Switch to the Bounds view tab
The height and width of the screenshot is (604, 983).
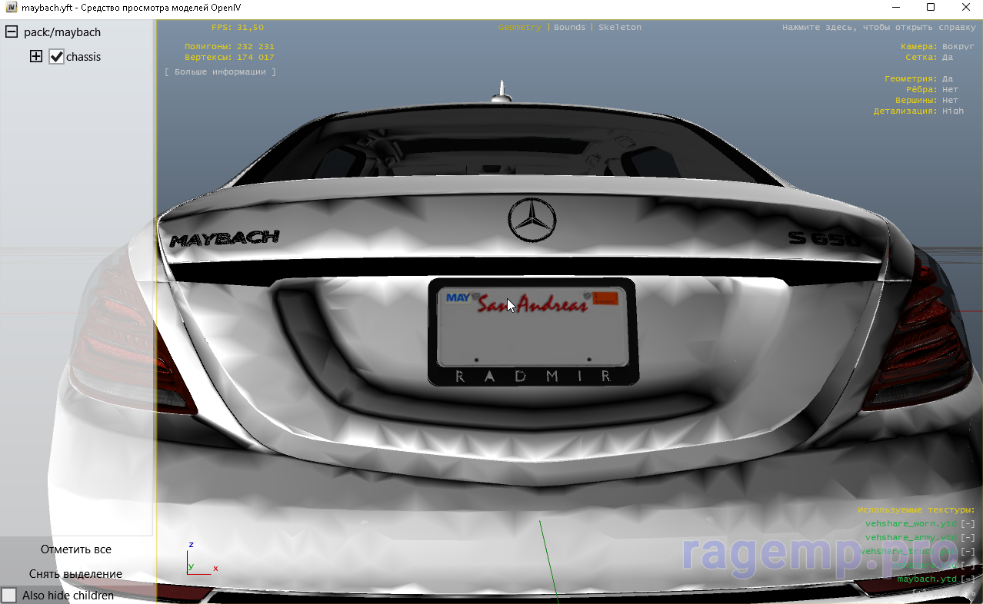[569, 28]
